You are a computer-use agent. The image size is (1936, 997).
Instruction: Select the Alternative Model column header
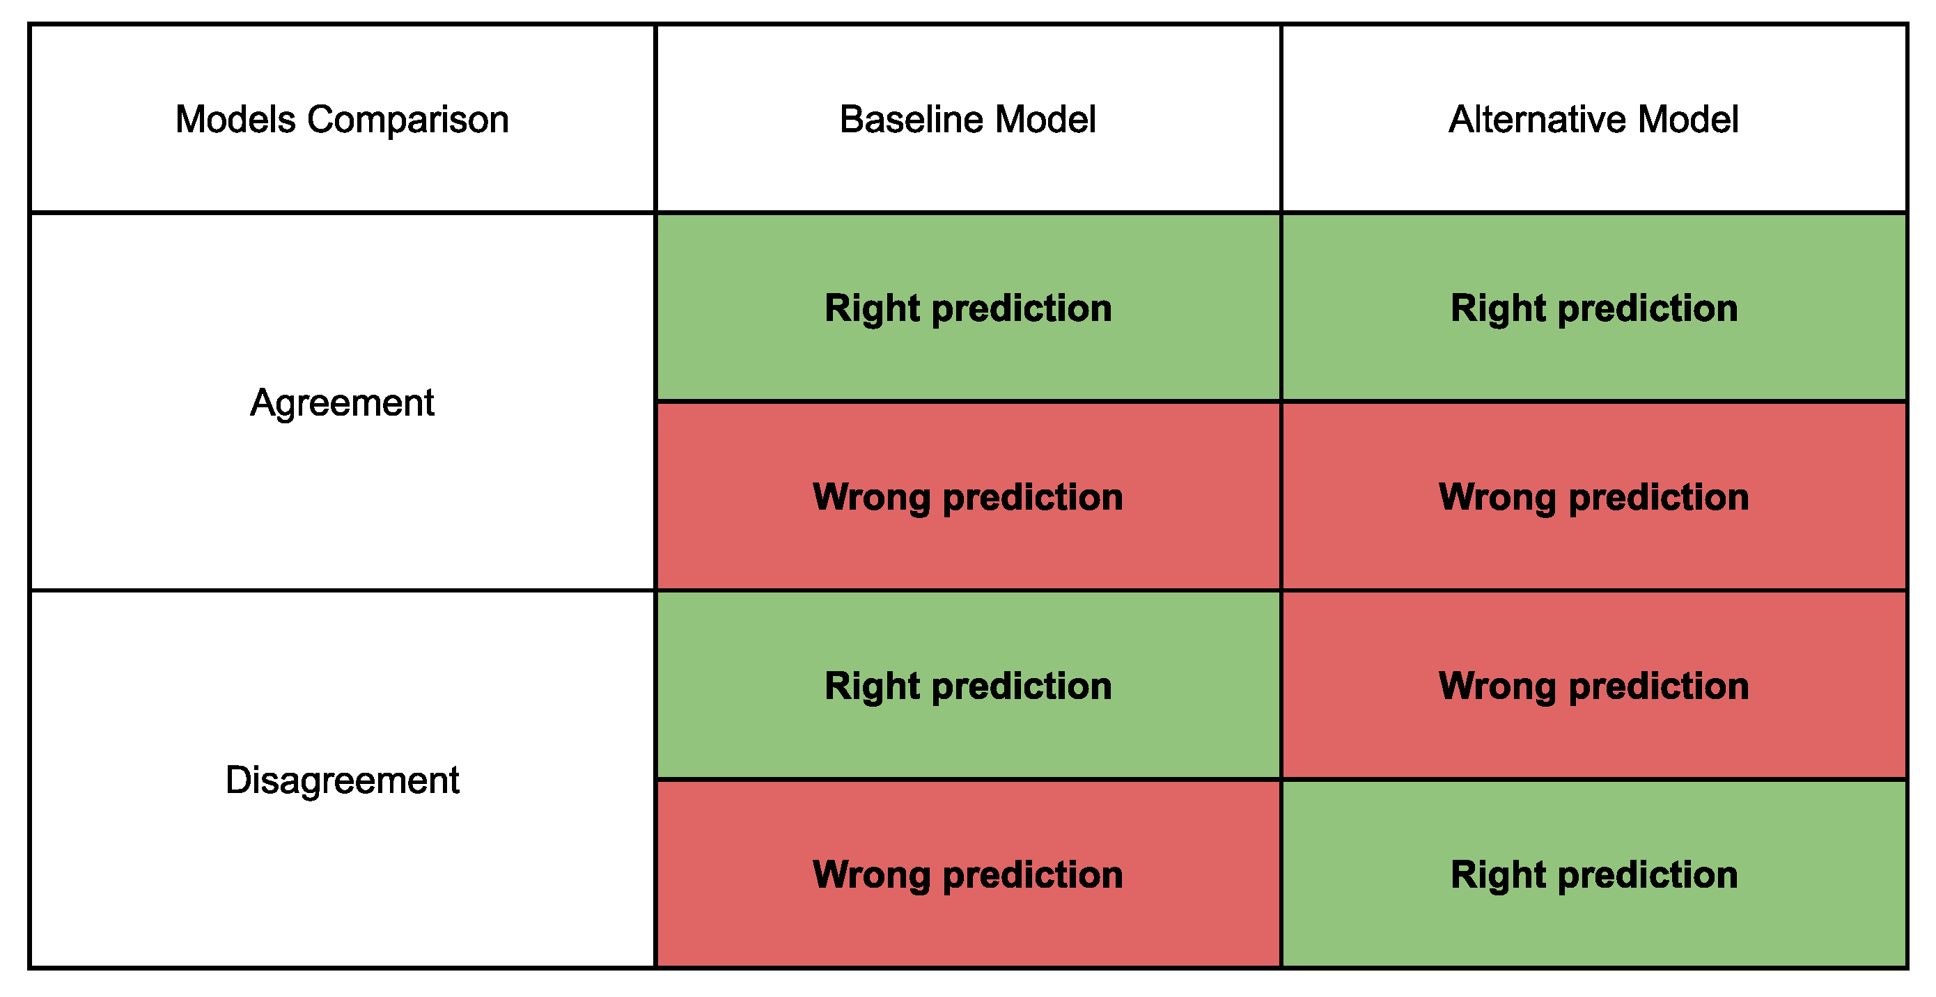(1593, 120)
